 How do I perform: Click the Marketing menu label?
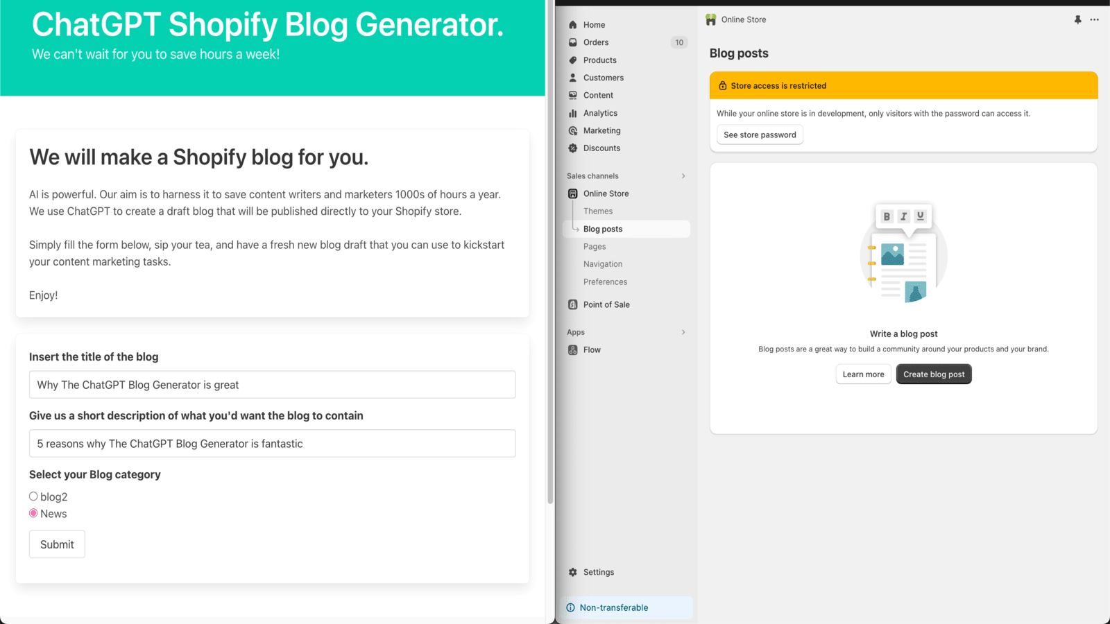602,130
